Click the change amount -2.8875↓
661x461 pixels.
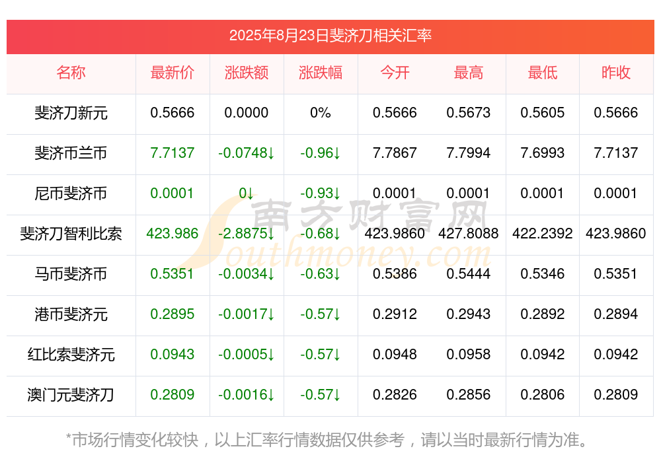pyautogui.click(x=246, y=233)
